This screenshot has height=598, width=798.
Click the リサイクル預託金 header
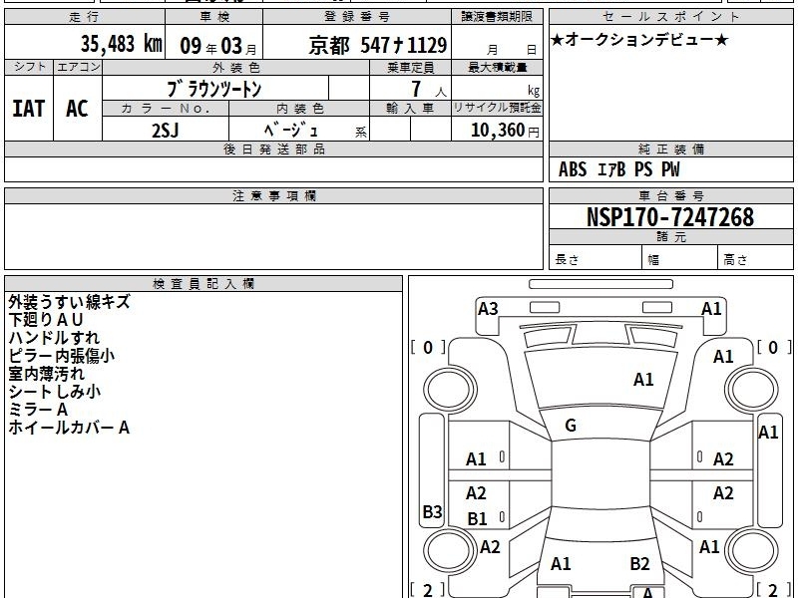coord(497,108)
